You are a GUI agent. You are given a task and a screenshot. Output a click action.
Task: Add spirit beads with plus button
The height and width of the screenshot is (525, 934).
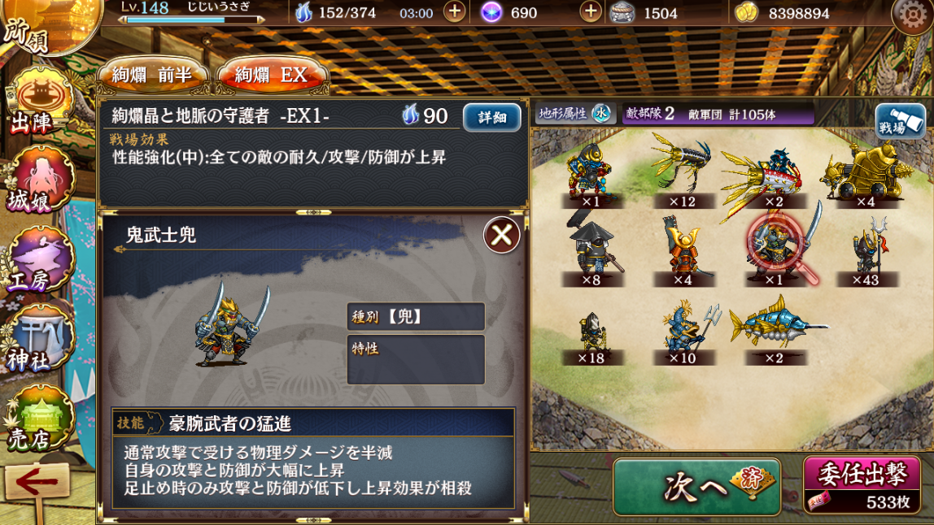click(590, 12)
